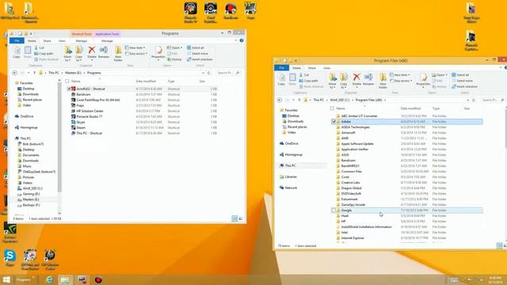Screen dimensions: 507x285
Task: Open File tab in Programs window
Action: coord(17,40)
